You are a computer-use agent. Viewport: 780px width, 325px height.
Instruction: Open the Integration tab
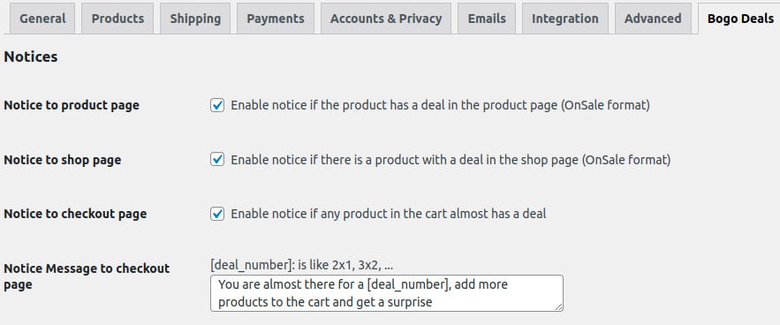pyautogui.click(x=565, y=19)
